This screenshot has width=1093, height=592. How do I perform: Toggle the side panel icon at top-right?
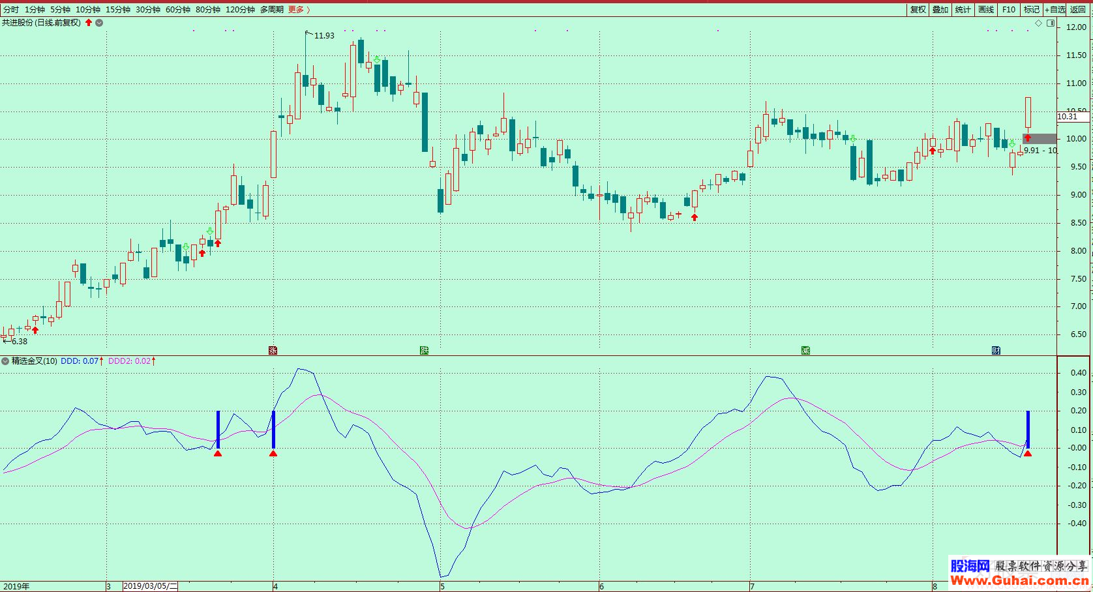[1051, 23]
